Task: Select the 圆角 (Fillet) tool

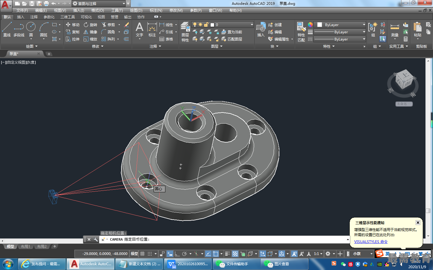Action: pyautogui.click(x=109, y=32)
